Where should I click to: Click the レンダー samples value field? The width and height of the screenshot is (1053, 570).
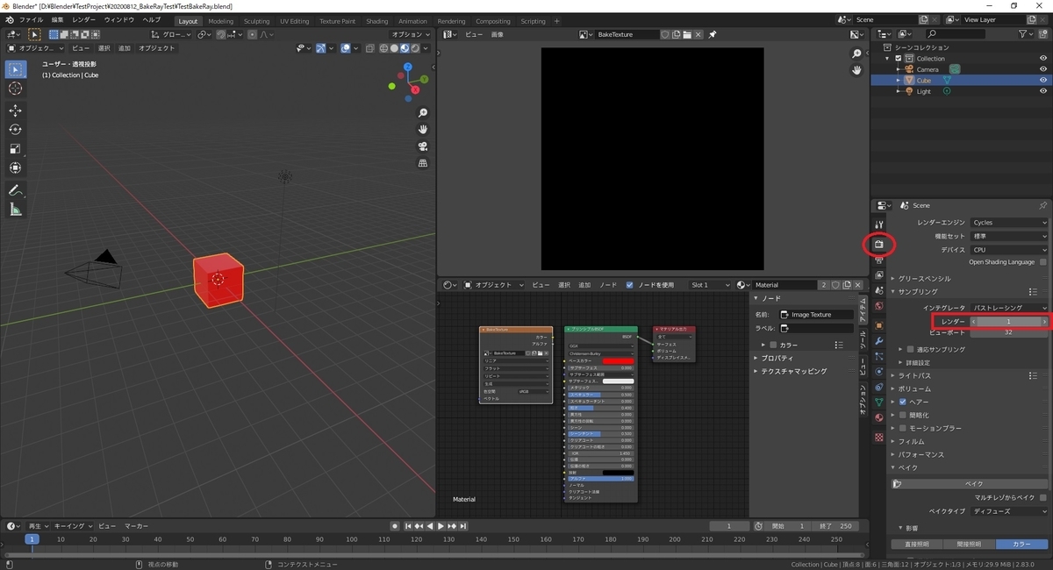point(1009,322)
